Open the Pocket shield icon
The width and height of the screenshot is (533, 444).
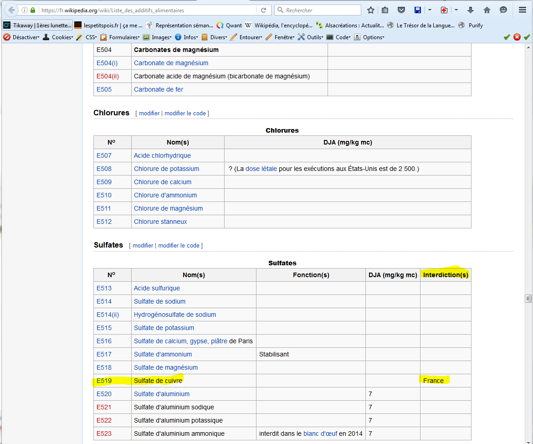401,10
